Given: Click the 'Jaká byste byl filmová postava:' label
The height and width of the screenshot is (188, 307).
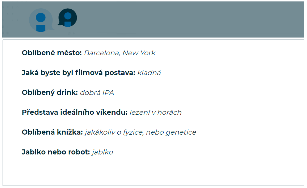Looking at the screenshot, I should pos(78,73).
